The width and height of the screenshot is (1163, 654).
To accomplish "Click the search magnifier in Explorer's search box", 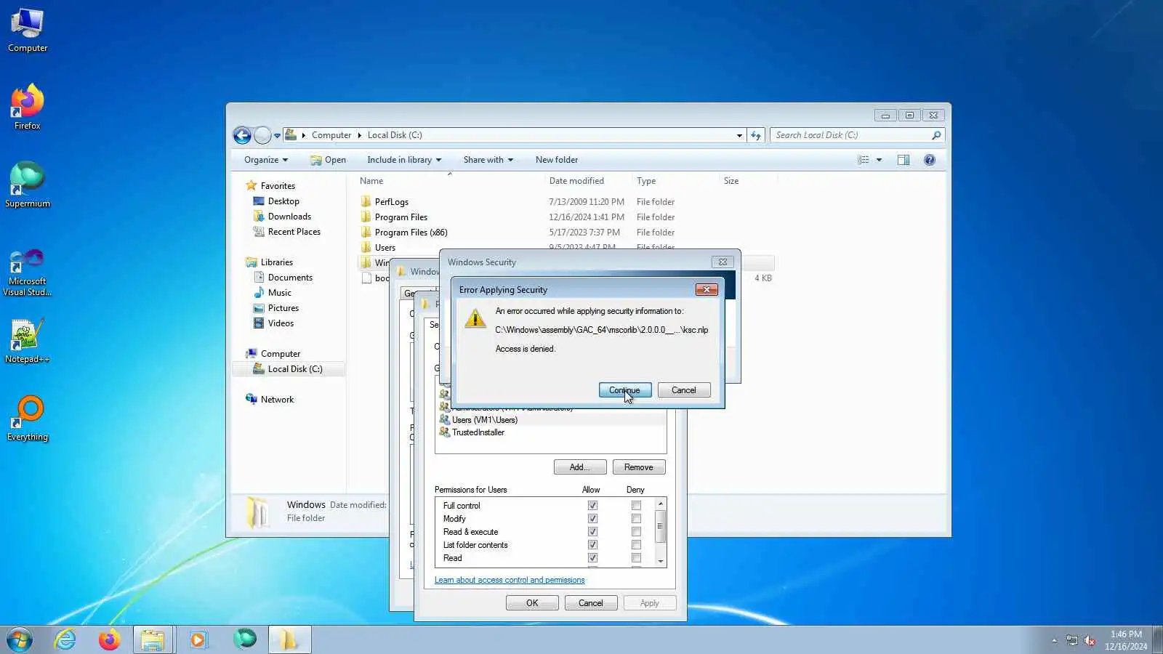I will coord(936,135).
